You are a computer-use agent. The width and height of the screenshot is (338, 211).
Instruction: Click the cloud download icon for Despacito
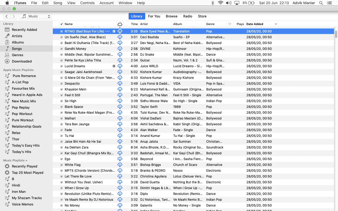pyautogui.click(x=120, y=83)
